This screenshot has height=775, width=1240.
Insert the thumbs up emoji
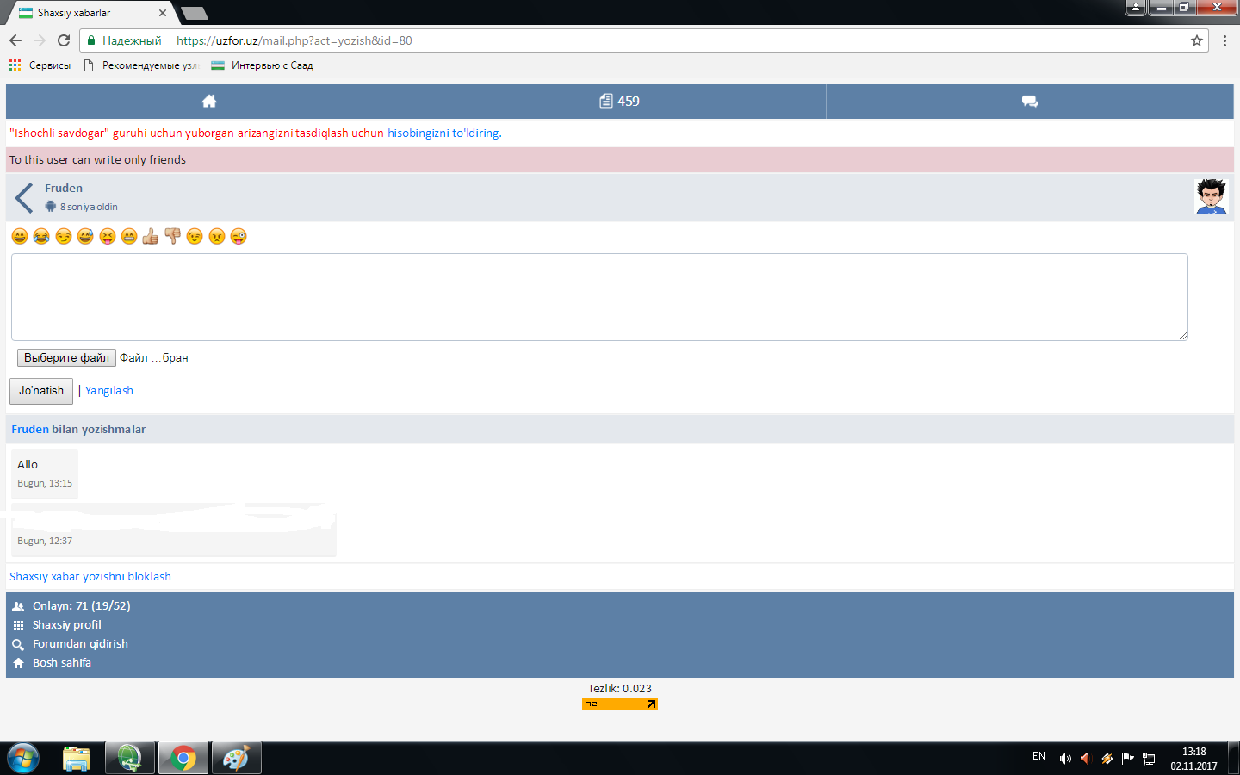click(x=151, y=237)
